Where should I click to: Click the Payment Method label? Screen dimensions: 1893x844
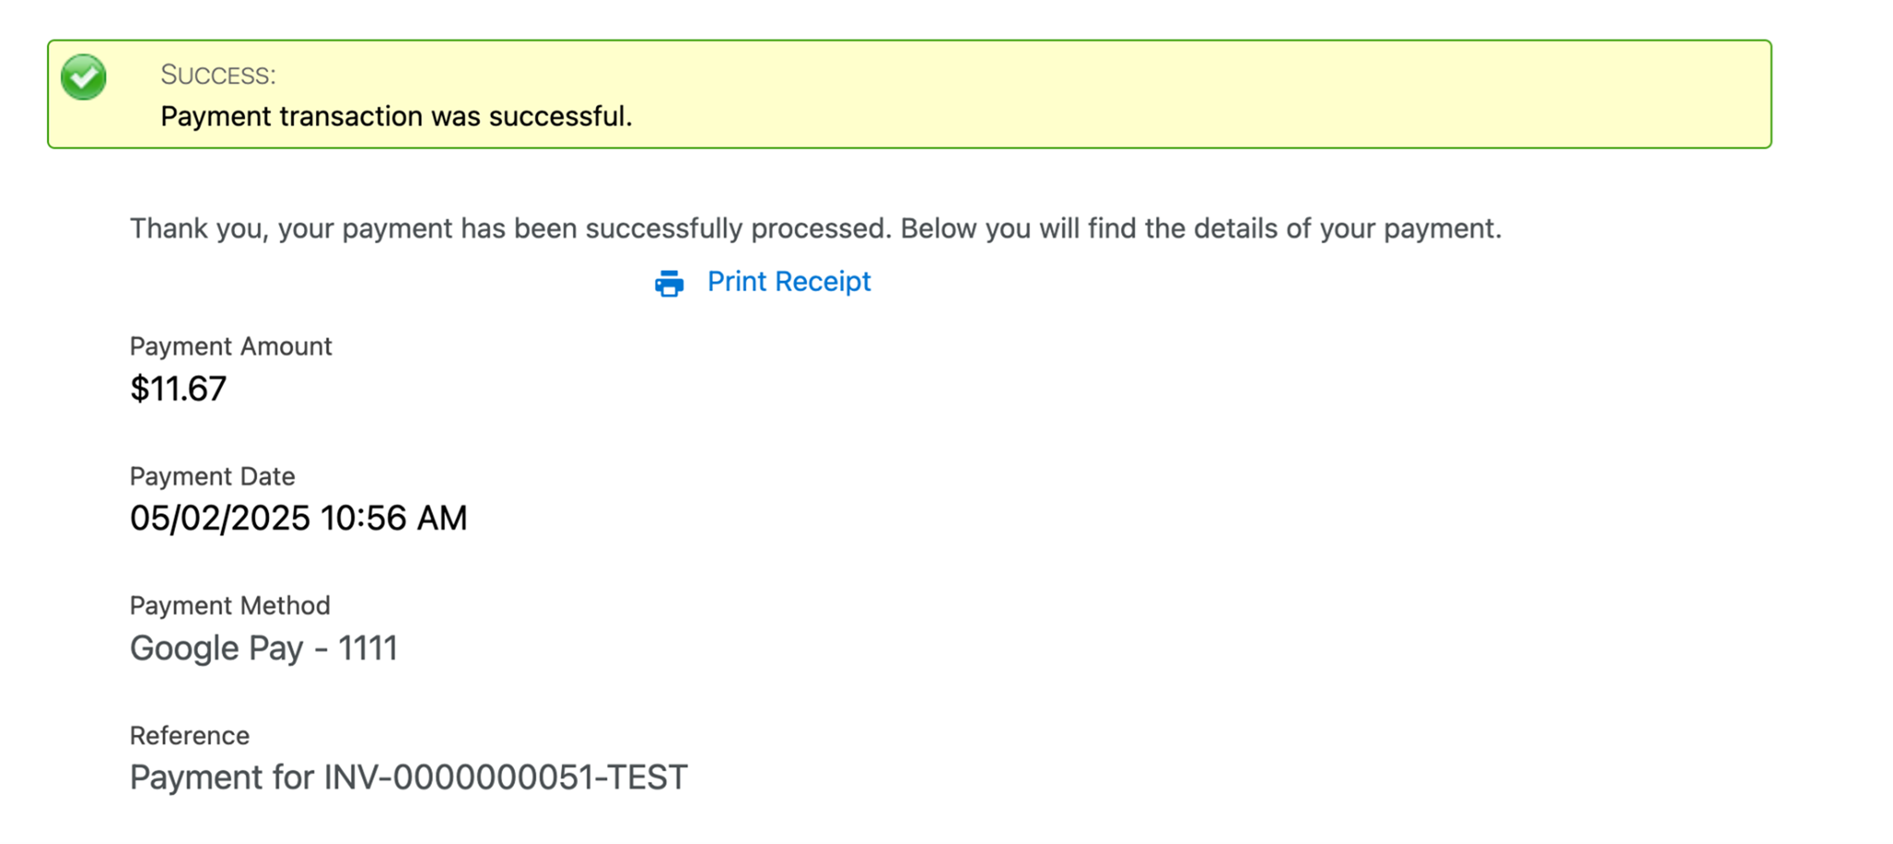(229, 605)
